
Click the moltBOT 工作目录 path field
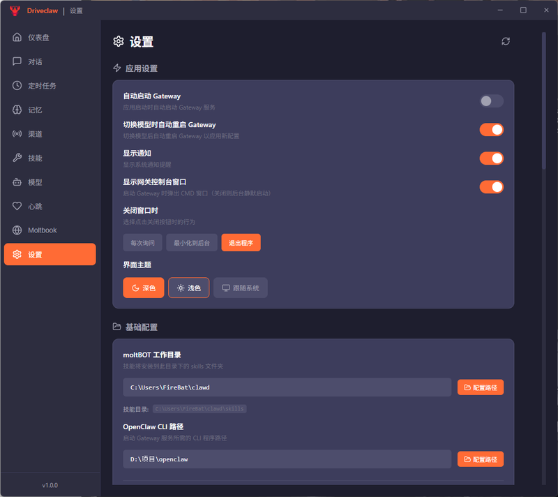(287, 387)
